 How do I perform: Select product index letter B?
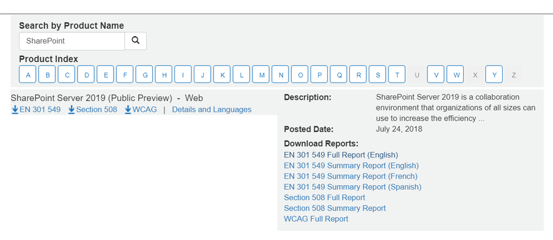click(47, 74)
